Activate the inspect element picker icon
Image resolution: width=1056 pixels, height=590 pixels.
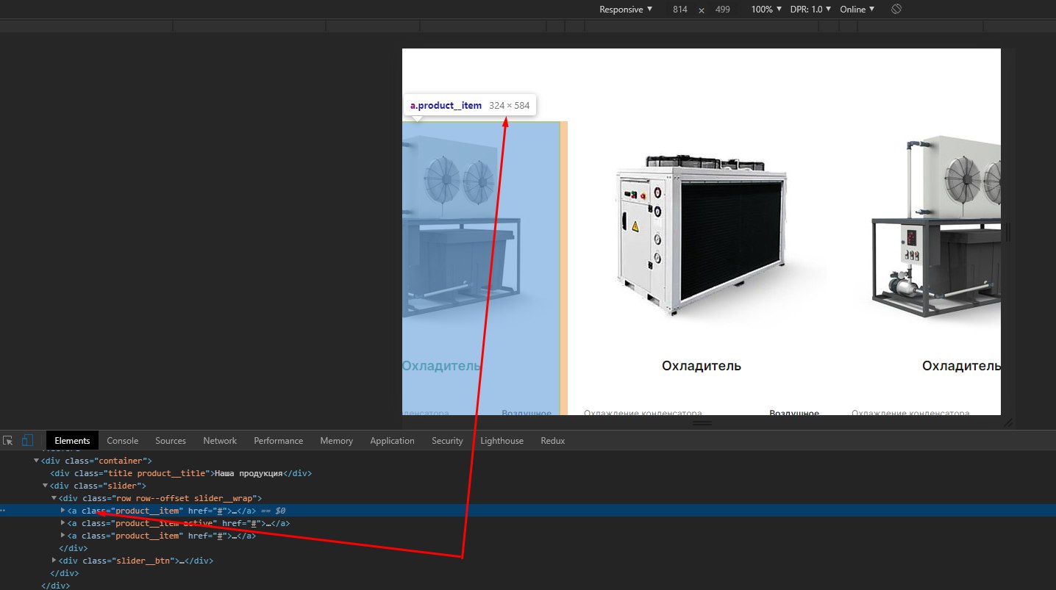8,441
